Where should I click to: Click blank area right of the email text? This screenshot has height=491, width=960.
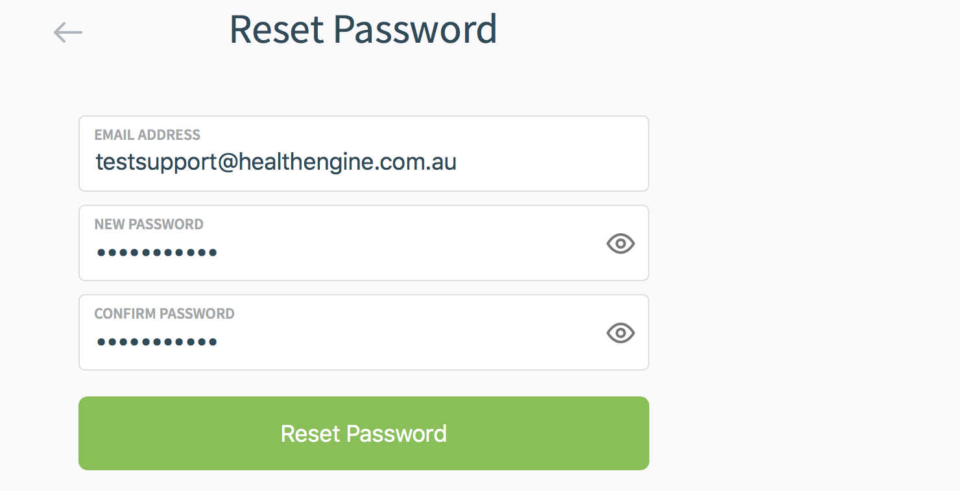point(551,162)
